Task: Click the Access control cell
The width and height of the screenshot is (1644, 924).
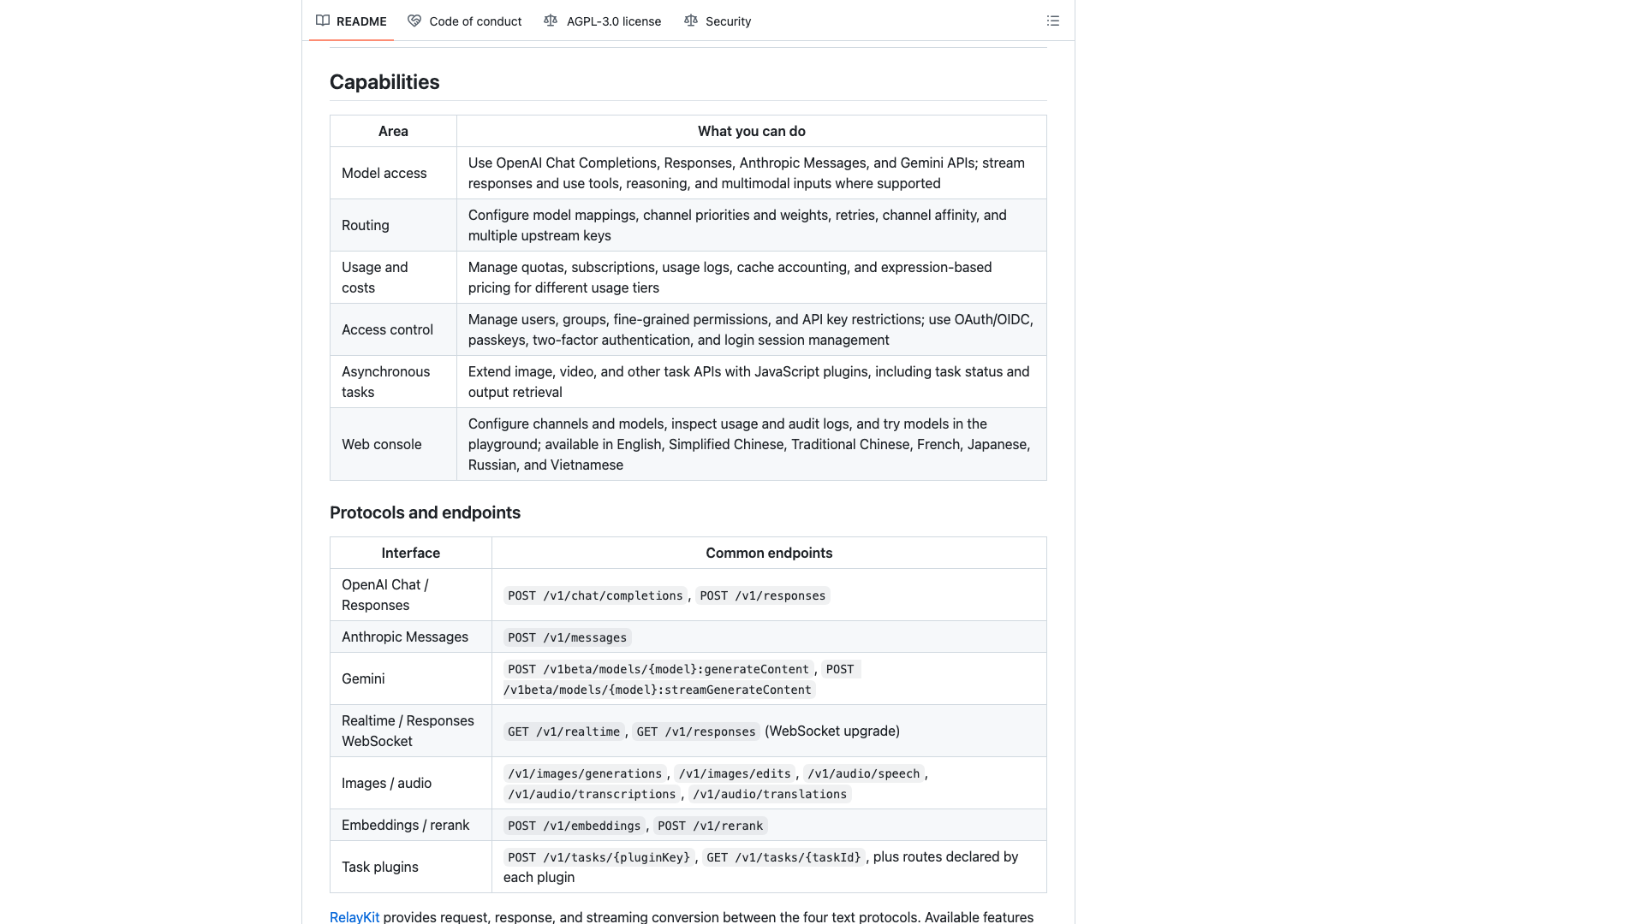Action: pos(393,329)
